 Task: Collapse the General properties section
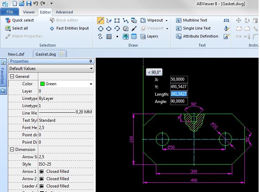pyautogui.click(x=12, y=77)
